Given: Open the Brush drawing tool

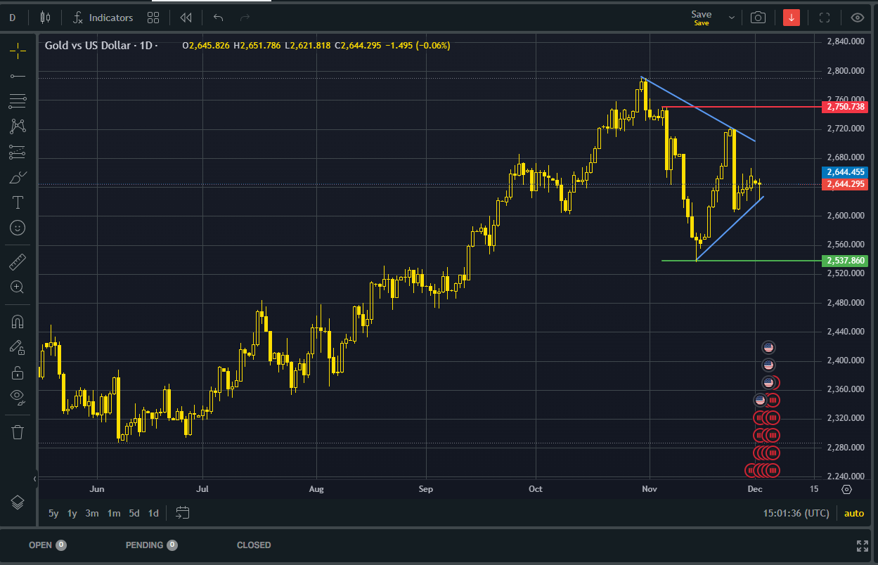Looking at the screenshot, I should coord(18,177).
